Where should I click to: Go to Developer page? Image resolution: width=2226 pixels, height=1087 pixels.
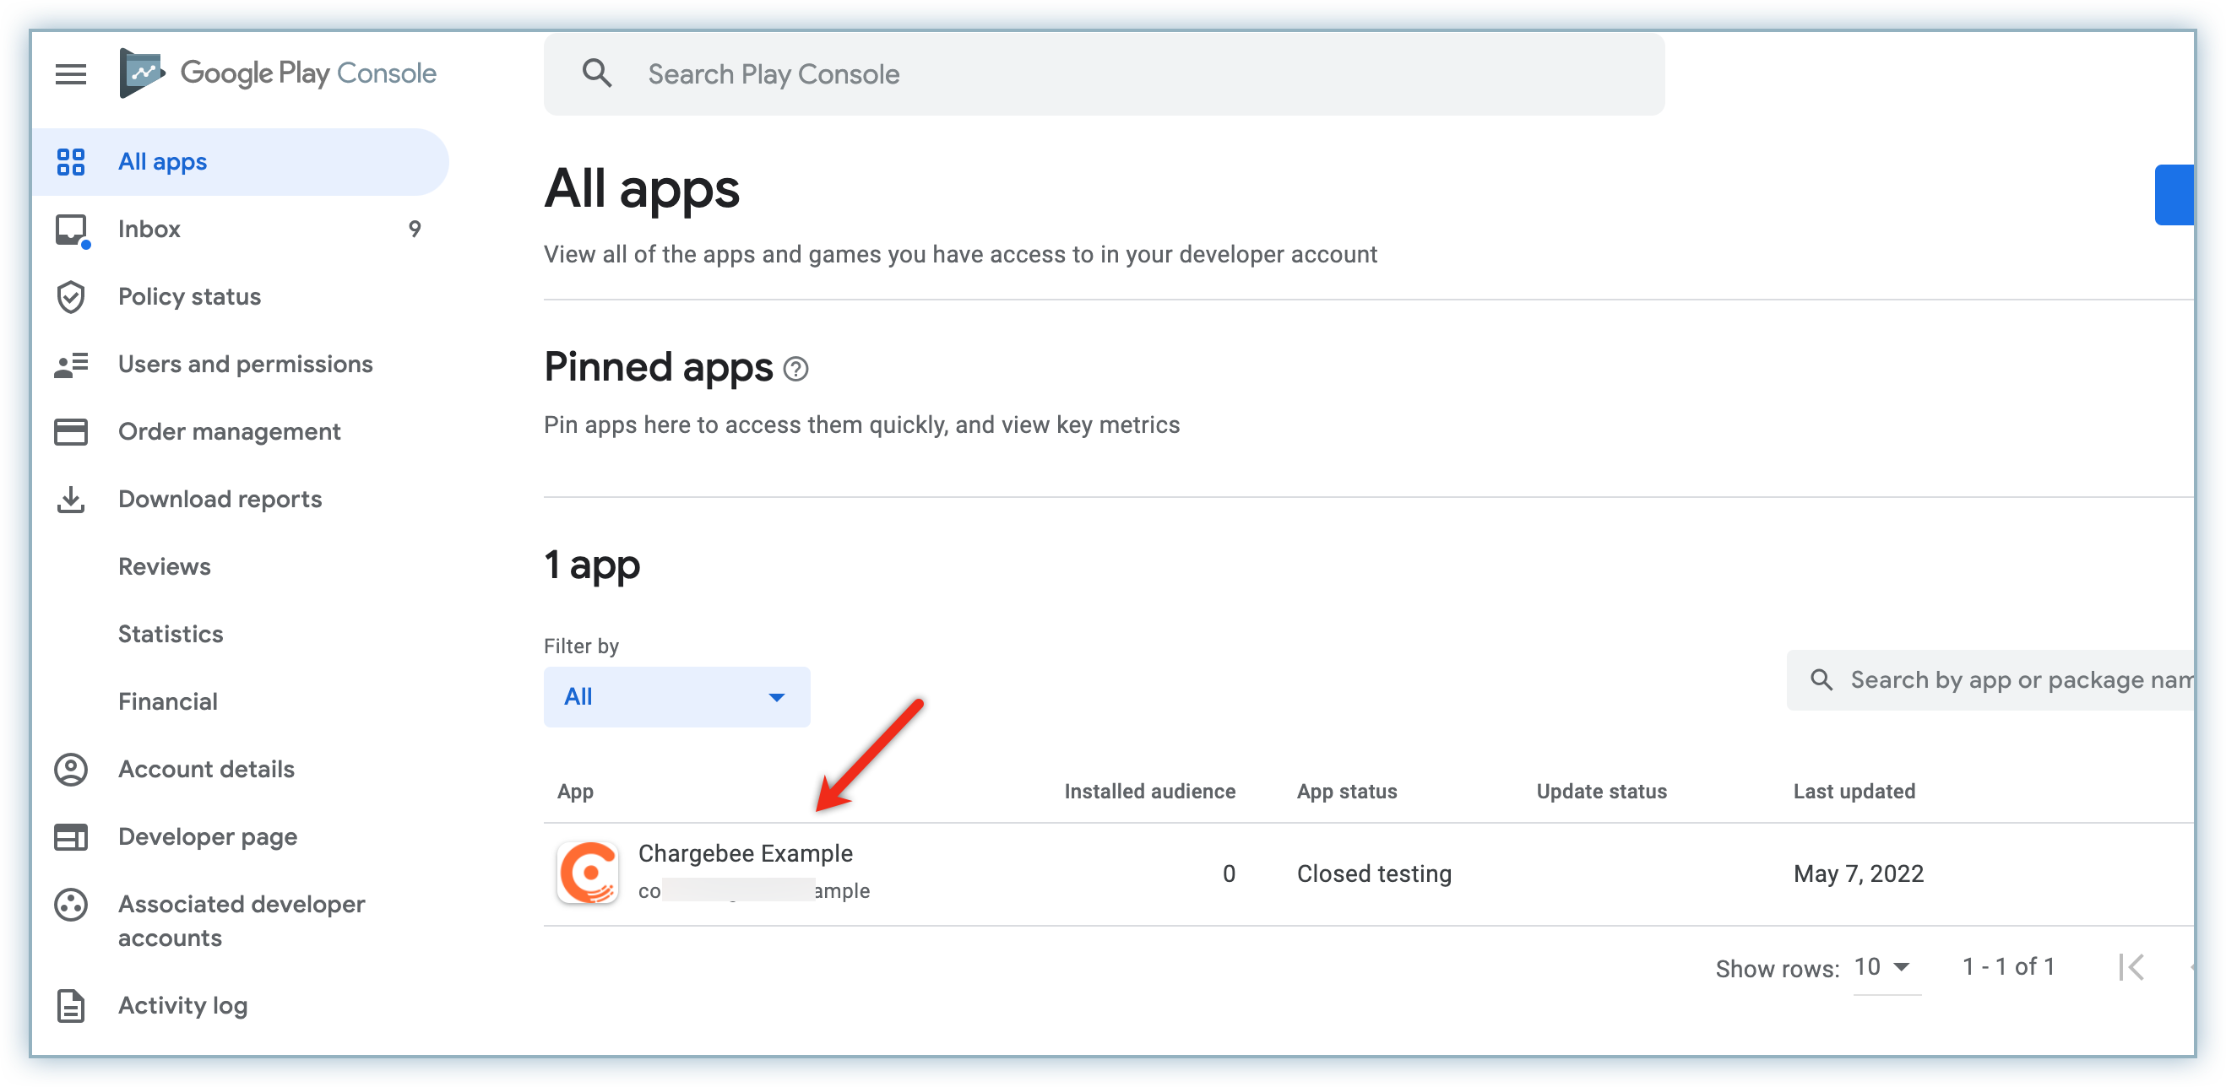click(208, 836)
